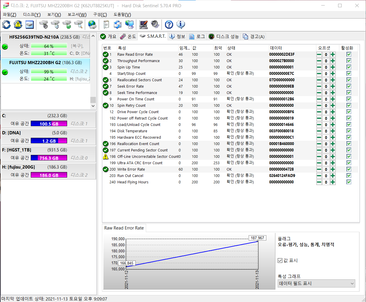Uncheck 활성화 for Head Flying Hours
The image size is (366, 302).
[x=349, y=182]
